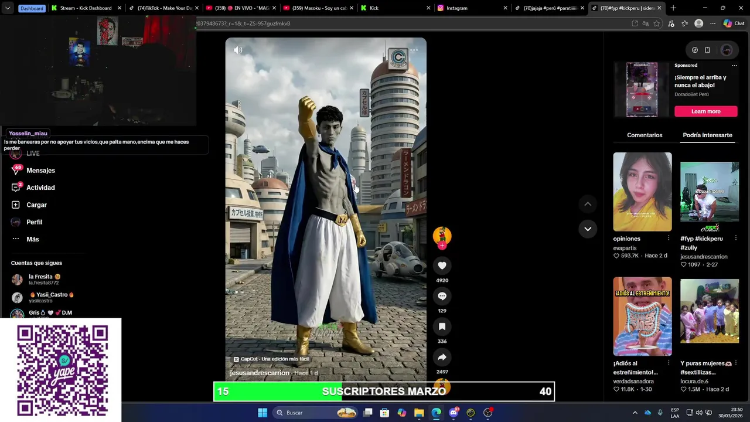Click the taskbar Buscar search box
This screenshot has width=750, height=422.
[x=315, y=413]
